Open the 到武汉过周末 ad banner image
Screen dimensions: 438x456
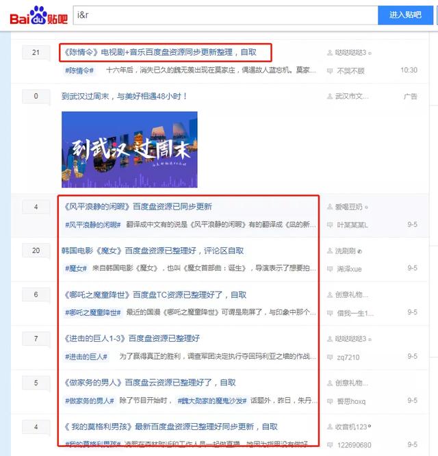[129, 149]
